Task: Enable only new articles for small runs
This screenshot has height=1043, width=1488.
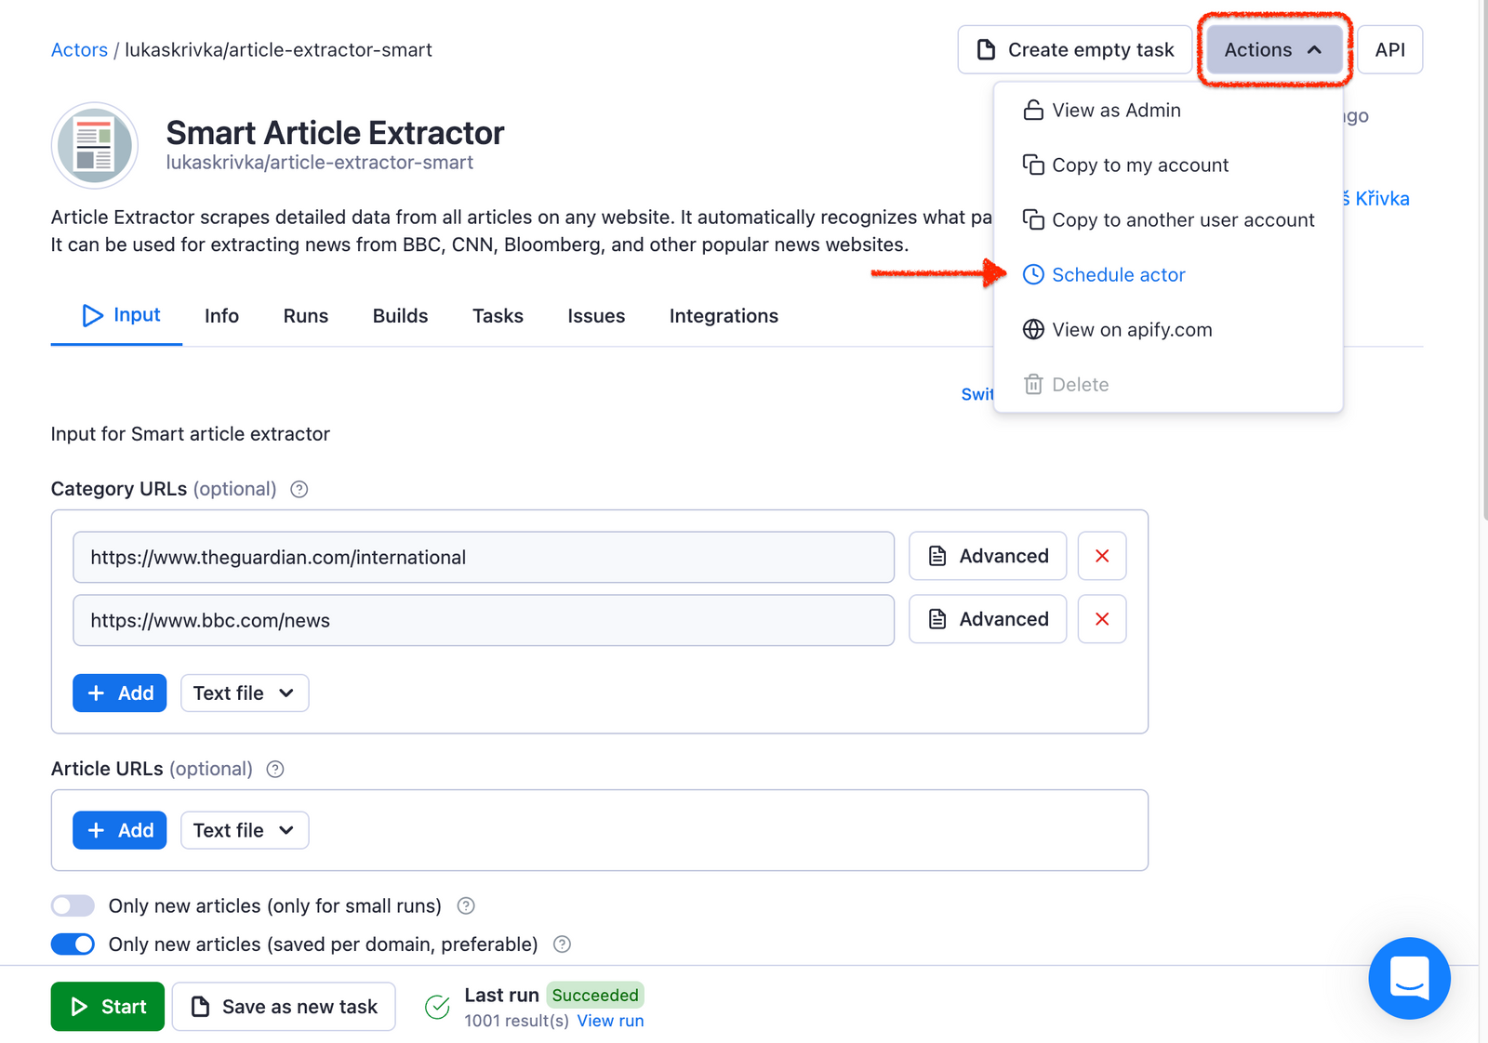Action: tap(73, 905)
